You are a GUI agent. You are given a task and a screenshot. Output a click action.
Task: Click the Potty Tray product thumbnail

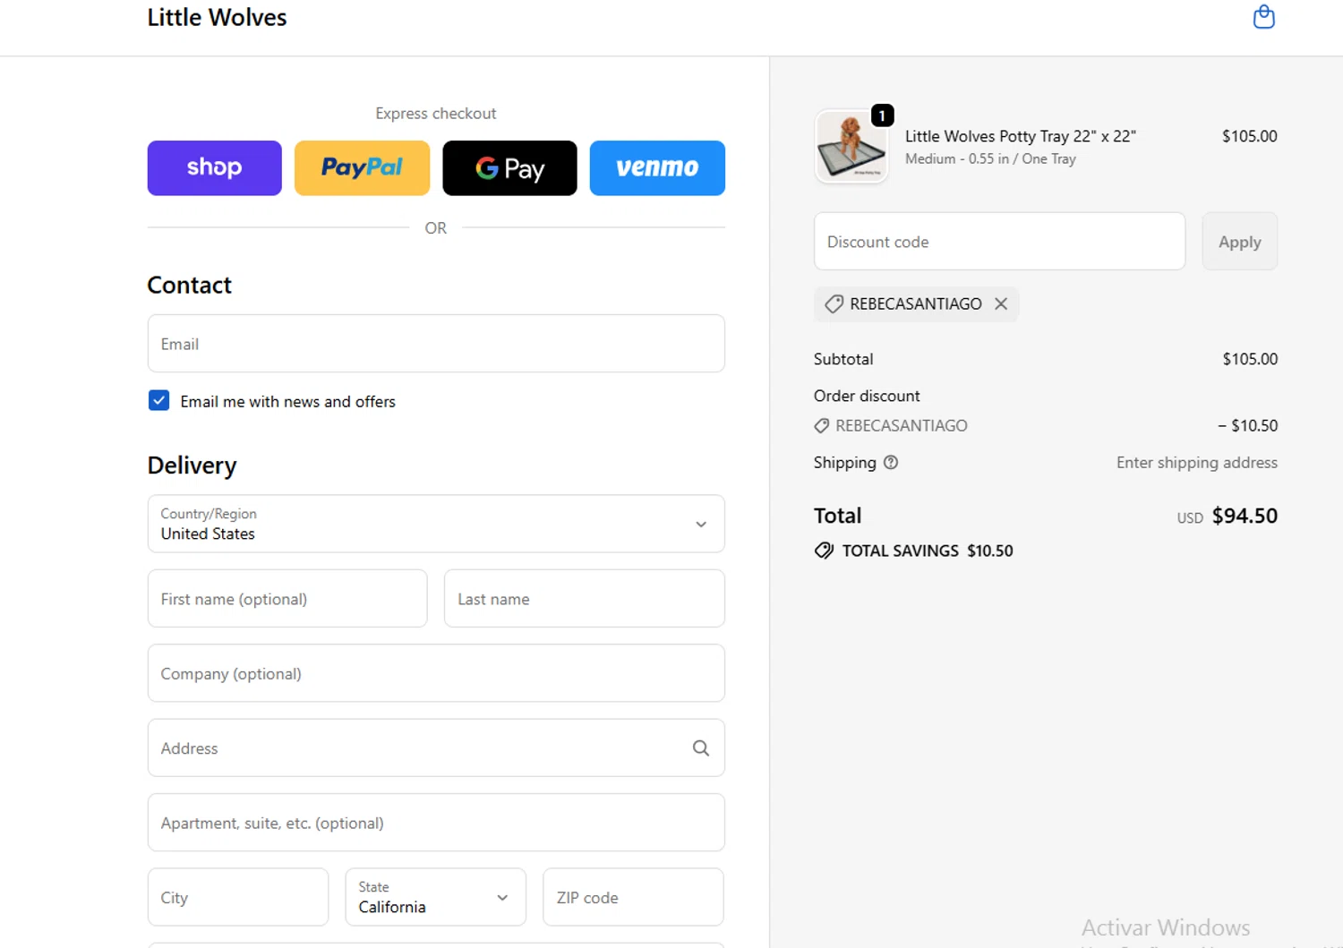851,146
